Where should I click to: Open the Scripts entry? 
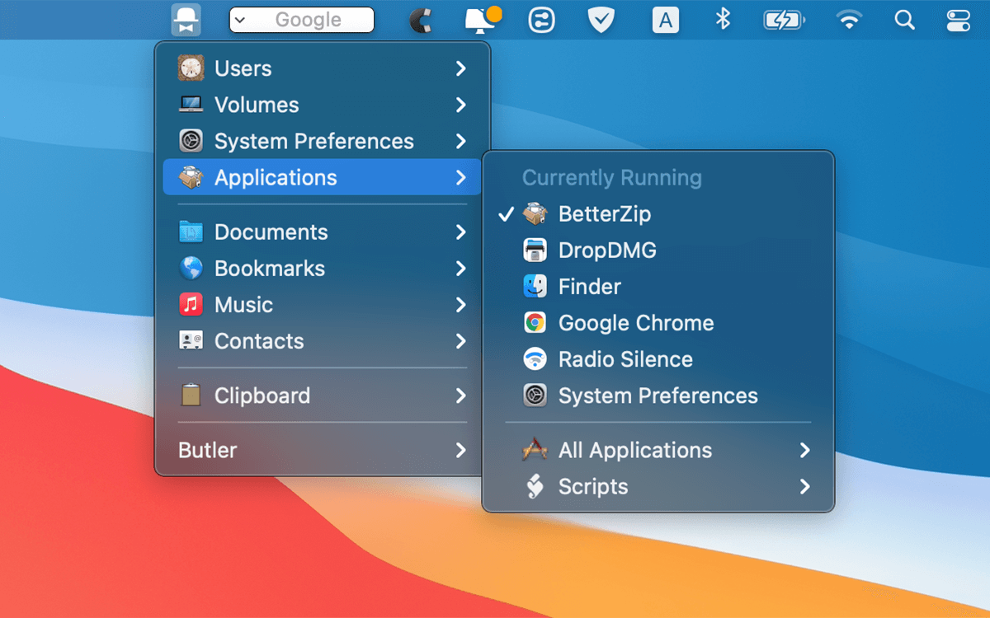point(658,486)
